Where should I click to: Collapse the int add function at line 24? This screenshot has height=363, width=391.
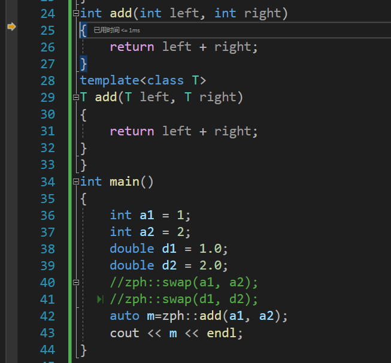[x=76, y=13]
